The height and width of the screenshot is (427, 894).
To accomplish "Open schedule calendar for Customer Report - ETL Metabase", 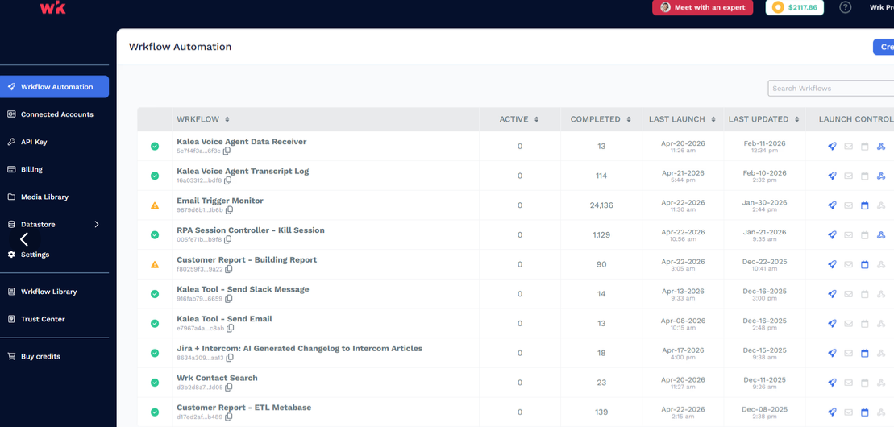I will coord(864,412).
